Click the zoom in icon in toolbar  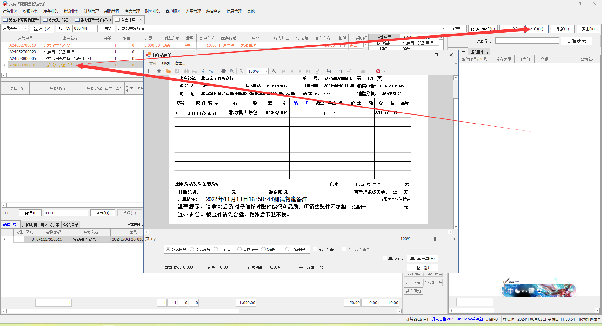click(274, 71)
